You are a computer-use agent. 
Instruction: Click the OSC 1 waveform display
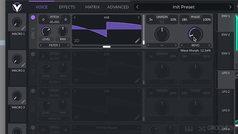pos(107,30)
